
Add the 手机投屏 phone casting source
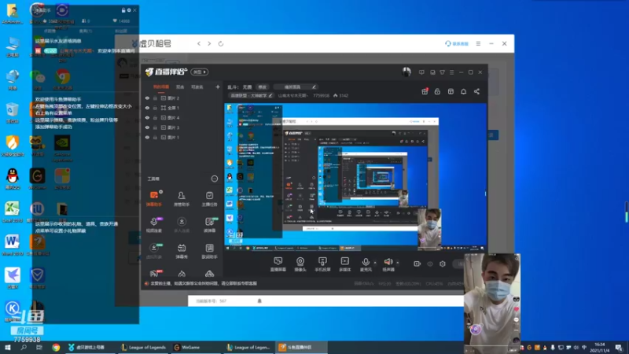pyautogui.click(x=322, y=264)
